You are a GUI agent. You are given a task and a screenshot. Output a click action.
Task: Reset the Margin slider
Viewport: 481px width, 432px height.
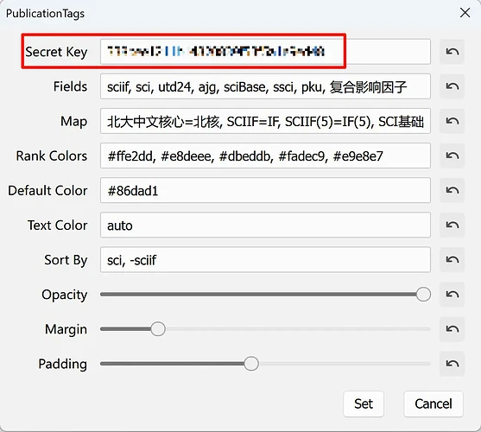tap(452, 329)
